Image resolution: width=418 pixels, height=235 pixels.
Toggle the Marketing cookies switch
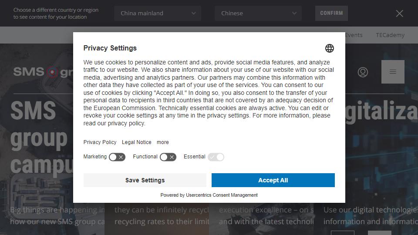click(117, 157)
